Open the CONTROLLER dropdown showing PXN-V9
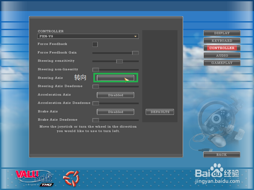The image size is (254, 190). pyautogui.click(x=88, y=36)
